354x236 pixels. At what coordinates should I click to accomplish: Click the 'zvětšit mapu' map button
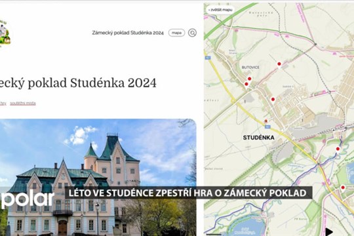coord(220,10)
